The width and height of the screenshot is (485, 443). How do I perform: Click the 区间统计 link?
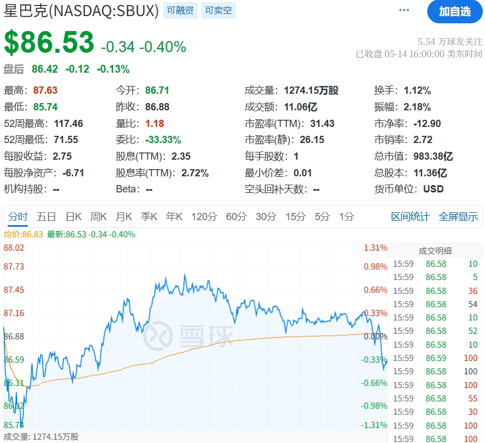coord(410,216)
